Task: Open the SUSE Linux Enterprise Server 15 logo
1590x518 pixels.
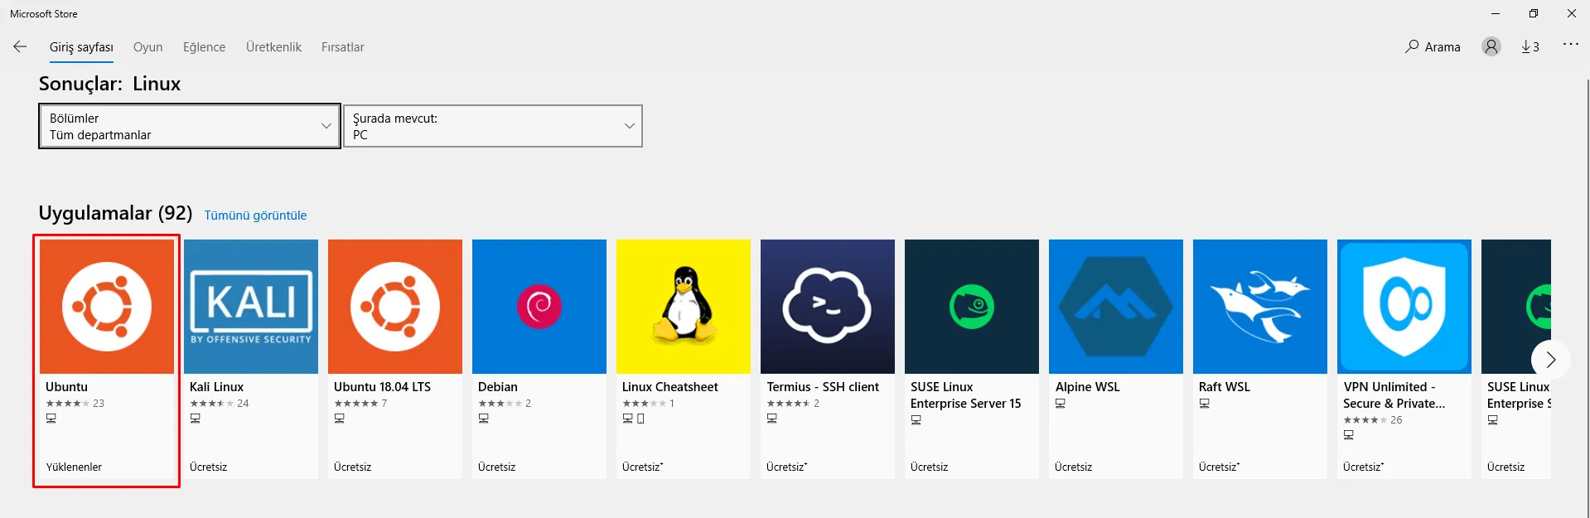Action: point(972,307)
